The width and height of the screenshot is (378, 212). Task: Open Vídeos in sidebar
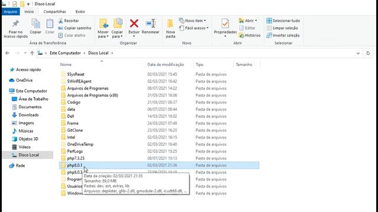point(21,147)
